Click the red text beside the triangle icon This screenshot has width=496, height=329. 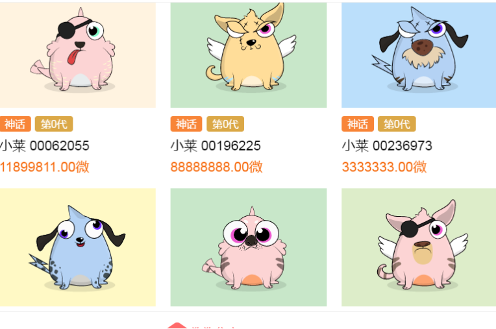tap(214, 328)
